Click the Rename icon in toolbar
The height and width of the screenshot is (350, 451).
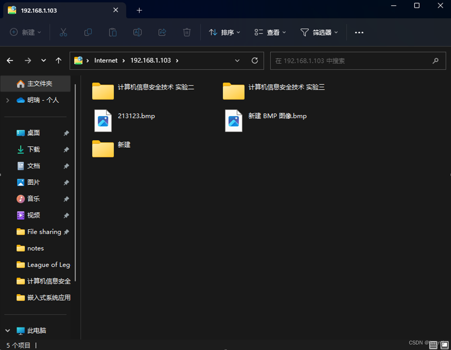137,32
